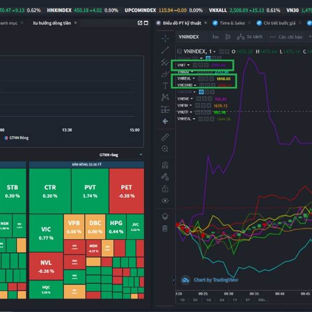Close the Biểu đồ PT kỹ thuật tab
This screenshot has height=312, width=312.
(206, 23)
